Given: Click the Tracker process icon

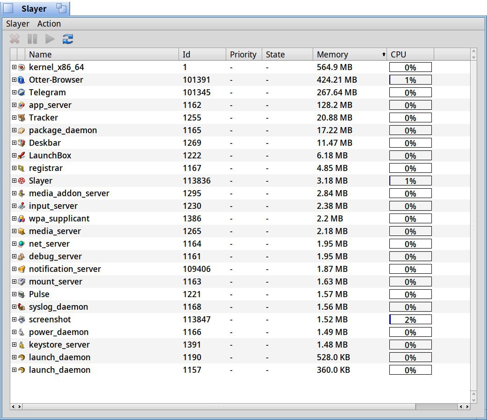Looking at the screenshot, I should click(21, 118).
